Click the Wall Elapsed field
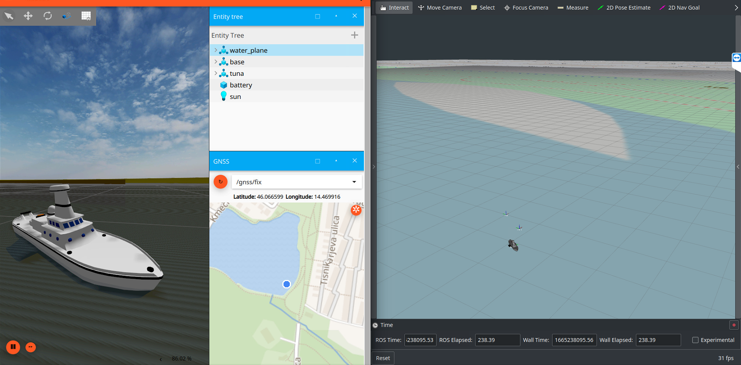Screen dimensions: 741x365 coord(658,340)
